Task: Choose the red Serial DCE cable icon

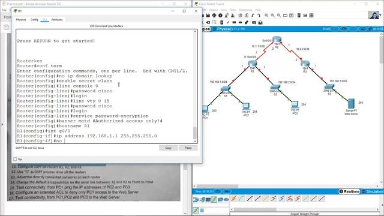Action: [290, 199]
